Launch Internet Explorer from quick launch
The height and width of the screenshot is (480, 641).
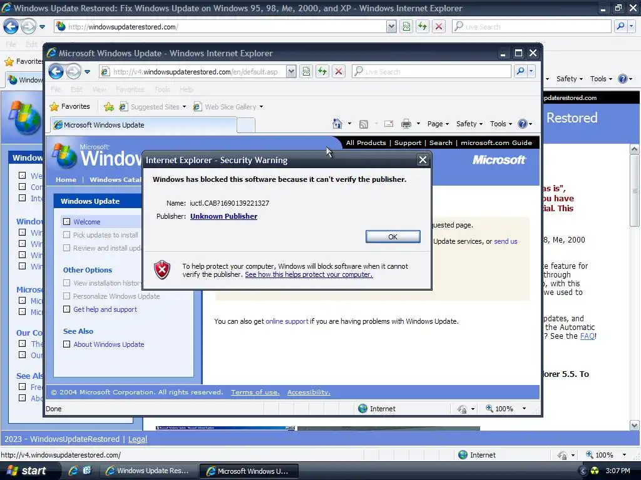73,471
